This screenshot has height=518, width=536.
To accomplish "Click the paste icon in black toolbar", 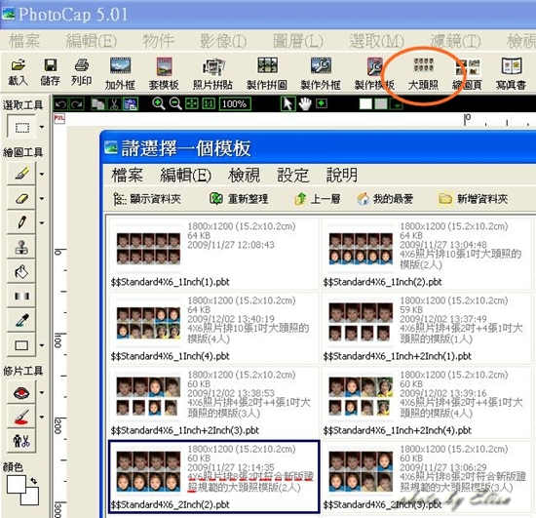I will point(131,104).
